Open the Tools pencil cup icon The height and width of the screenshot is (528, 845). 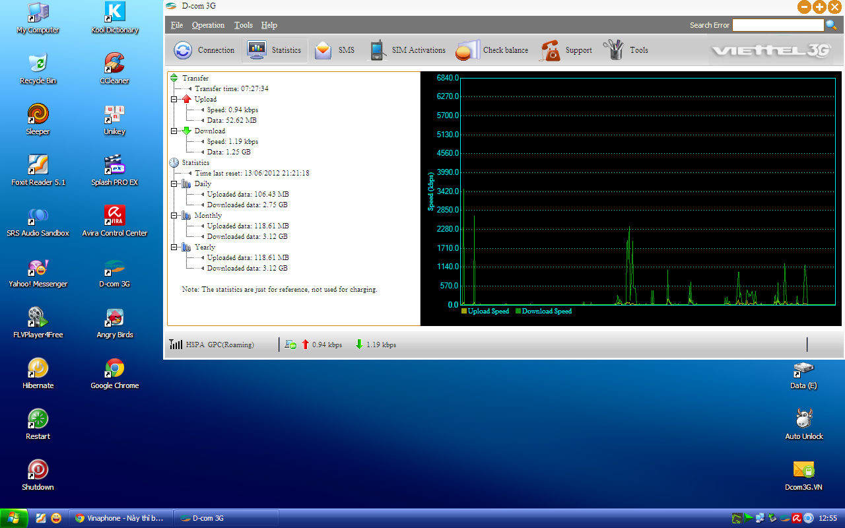613,50
